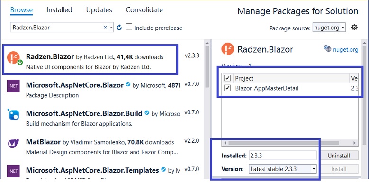Select the MatBlazor package icon

pyautogui.click(x=13, y=143)
